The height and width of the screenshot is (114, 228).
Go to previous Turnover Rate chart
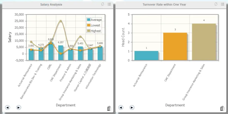tap(121, 108)
